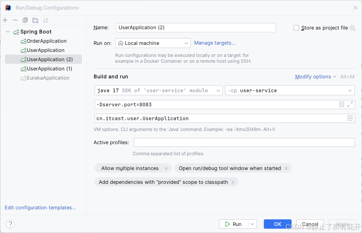Browse main class list icon
The image size is (362, 233).
[x=350, y=118]
